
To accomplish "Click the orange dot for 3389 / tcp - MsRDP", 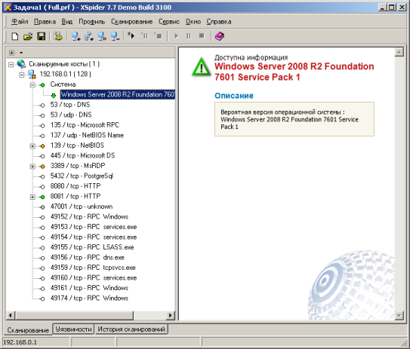I will [42, 167].
